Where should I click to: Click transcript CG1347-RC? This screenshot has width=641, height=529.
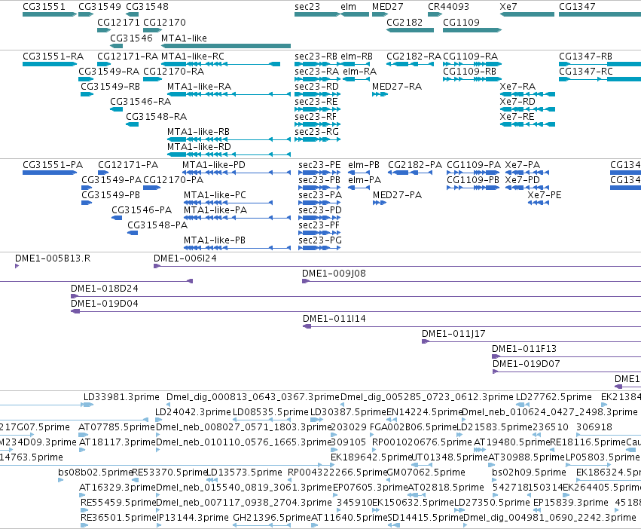tap(600, 79)
